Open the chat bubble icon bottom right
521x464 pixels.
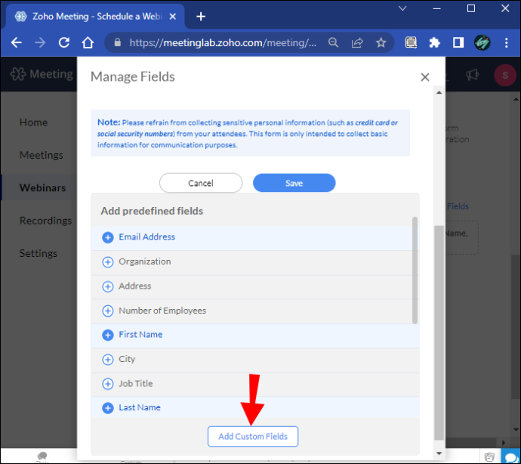pos(510,456)
